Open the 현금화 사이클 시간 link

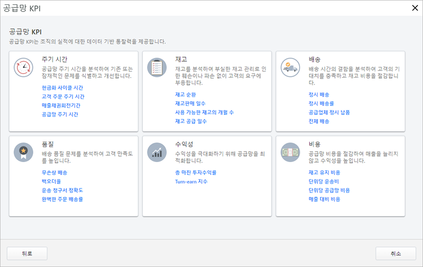pos(62,88)
